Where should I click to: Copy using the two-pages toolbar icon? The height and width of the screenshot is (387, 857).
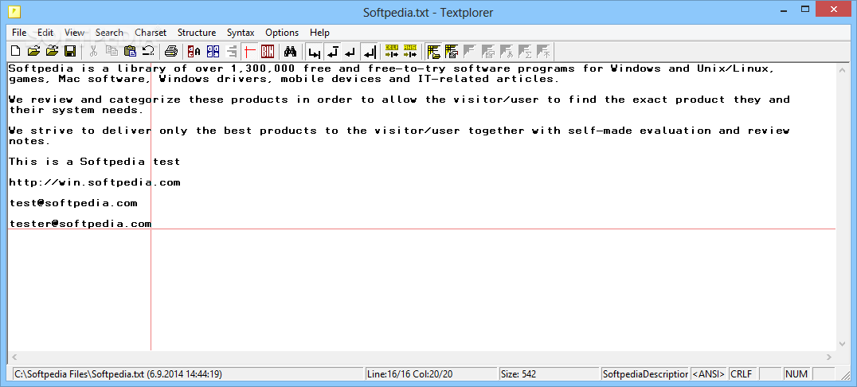click(x=112, y=52)
